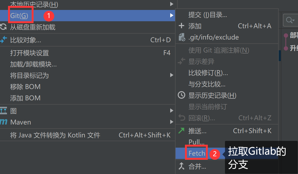Click the search magnifier icon box
This screenshot has height=174, width=298.
coord(290,20)
